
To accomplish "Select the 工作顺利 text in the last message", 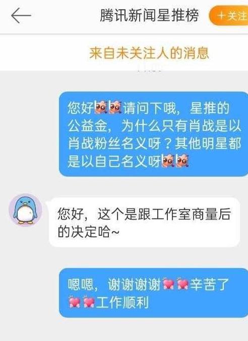I will coord(122,302).
